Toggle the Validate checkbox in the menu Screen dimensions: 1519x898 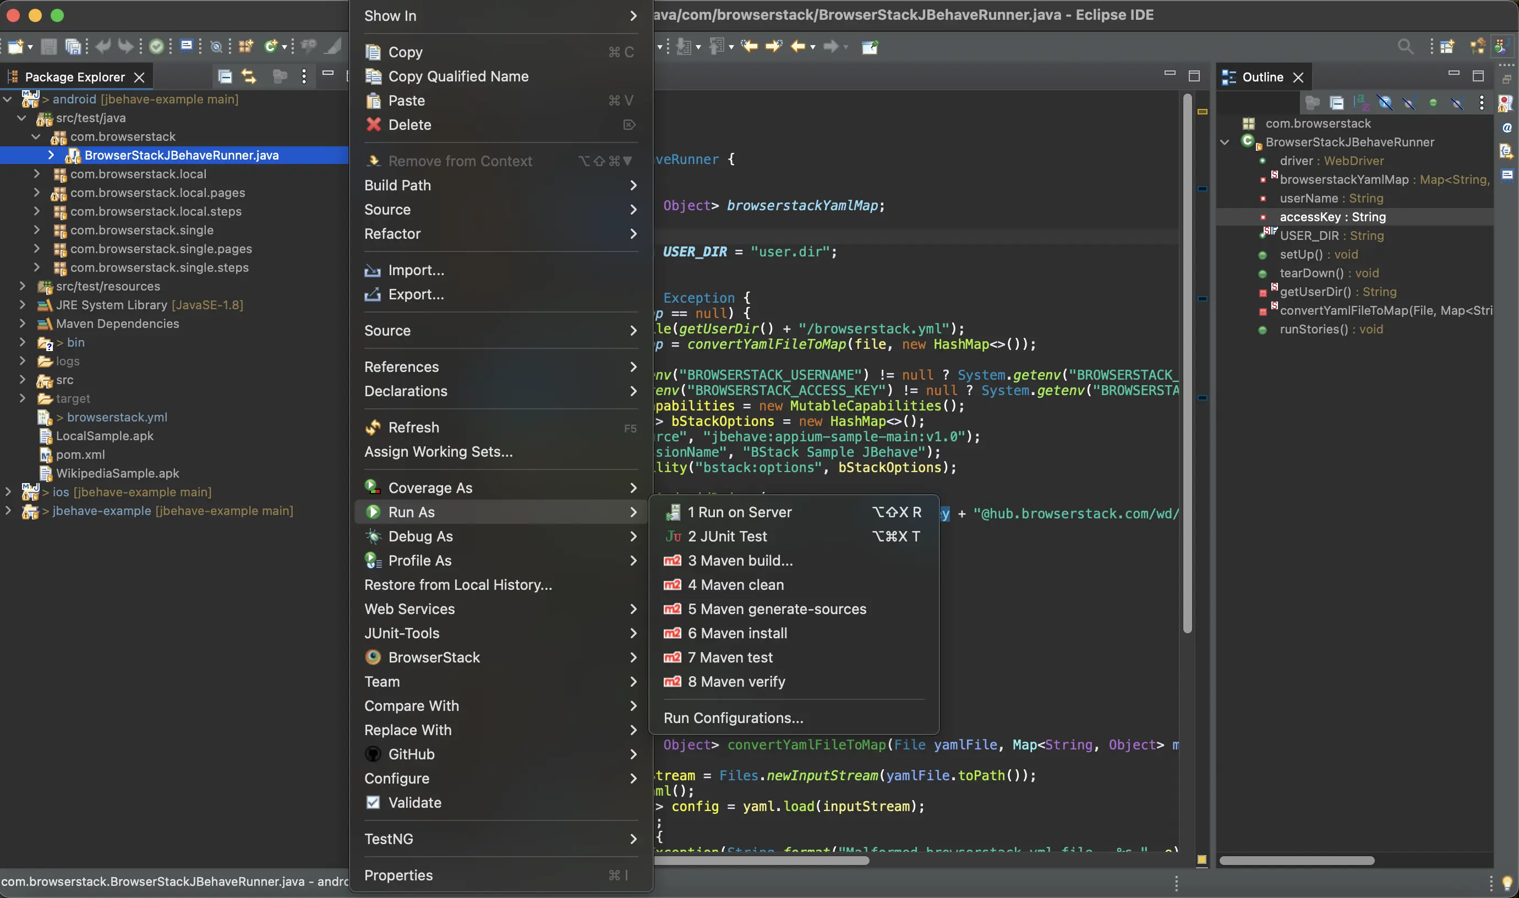coord(373,802)
